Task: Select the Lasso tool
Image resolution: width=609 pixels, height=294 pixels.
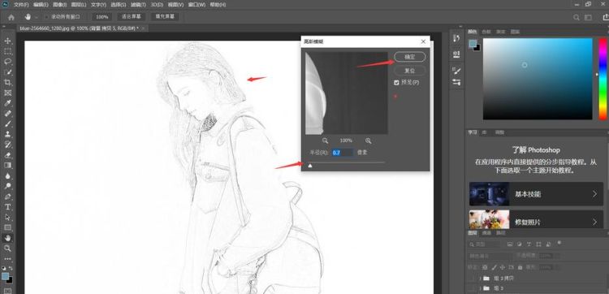Action: tap(7, 62)
